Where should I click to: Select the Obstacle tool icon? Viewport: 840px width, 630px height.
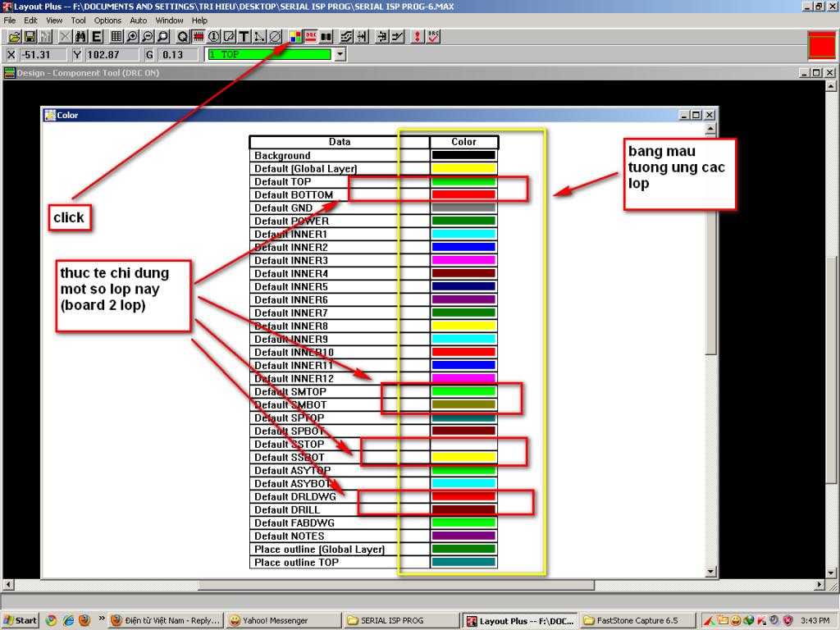[x=229, y=36]
